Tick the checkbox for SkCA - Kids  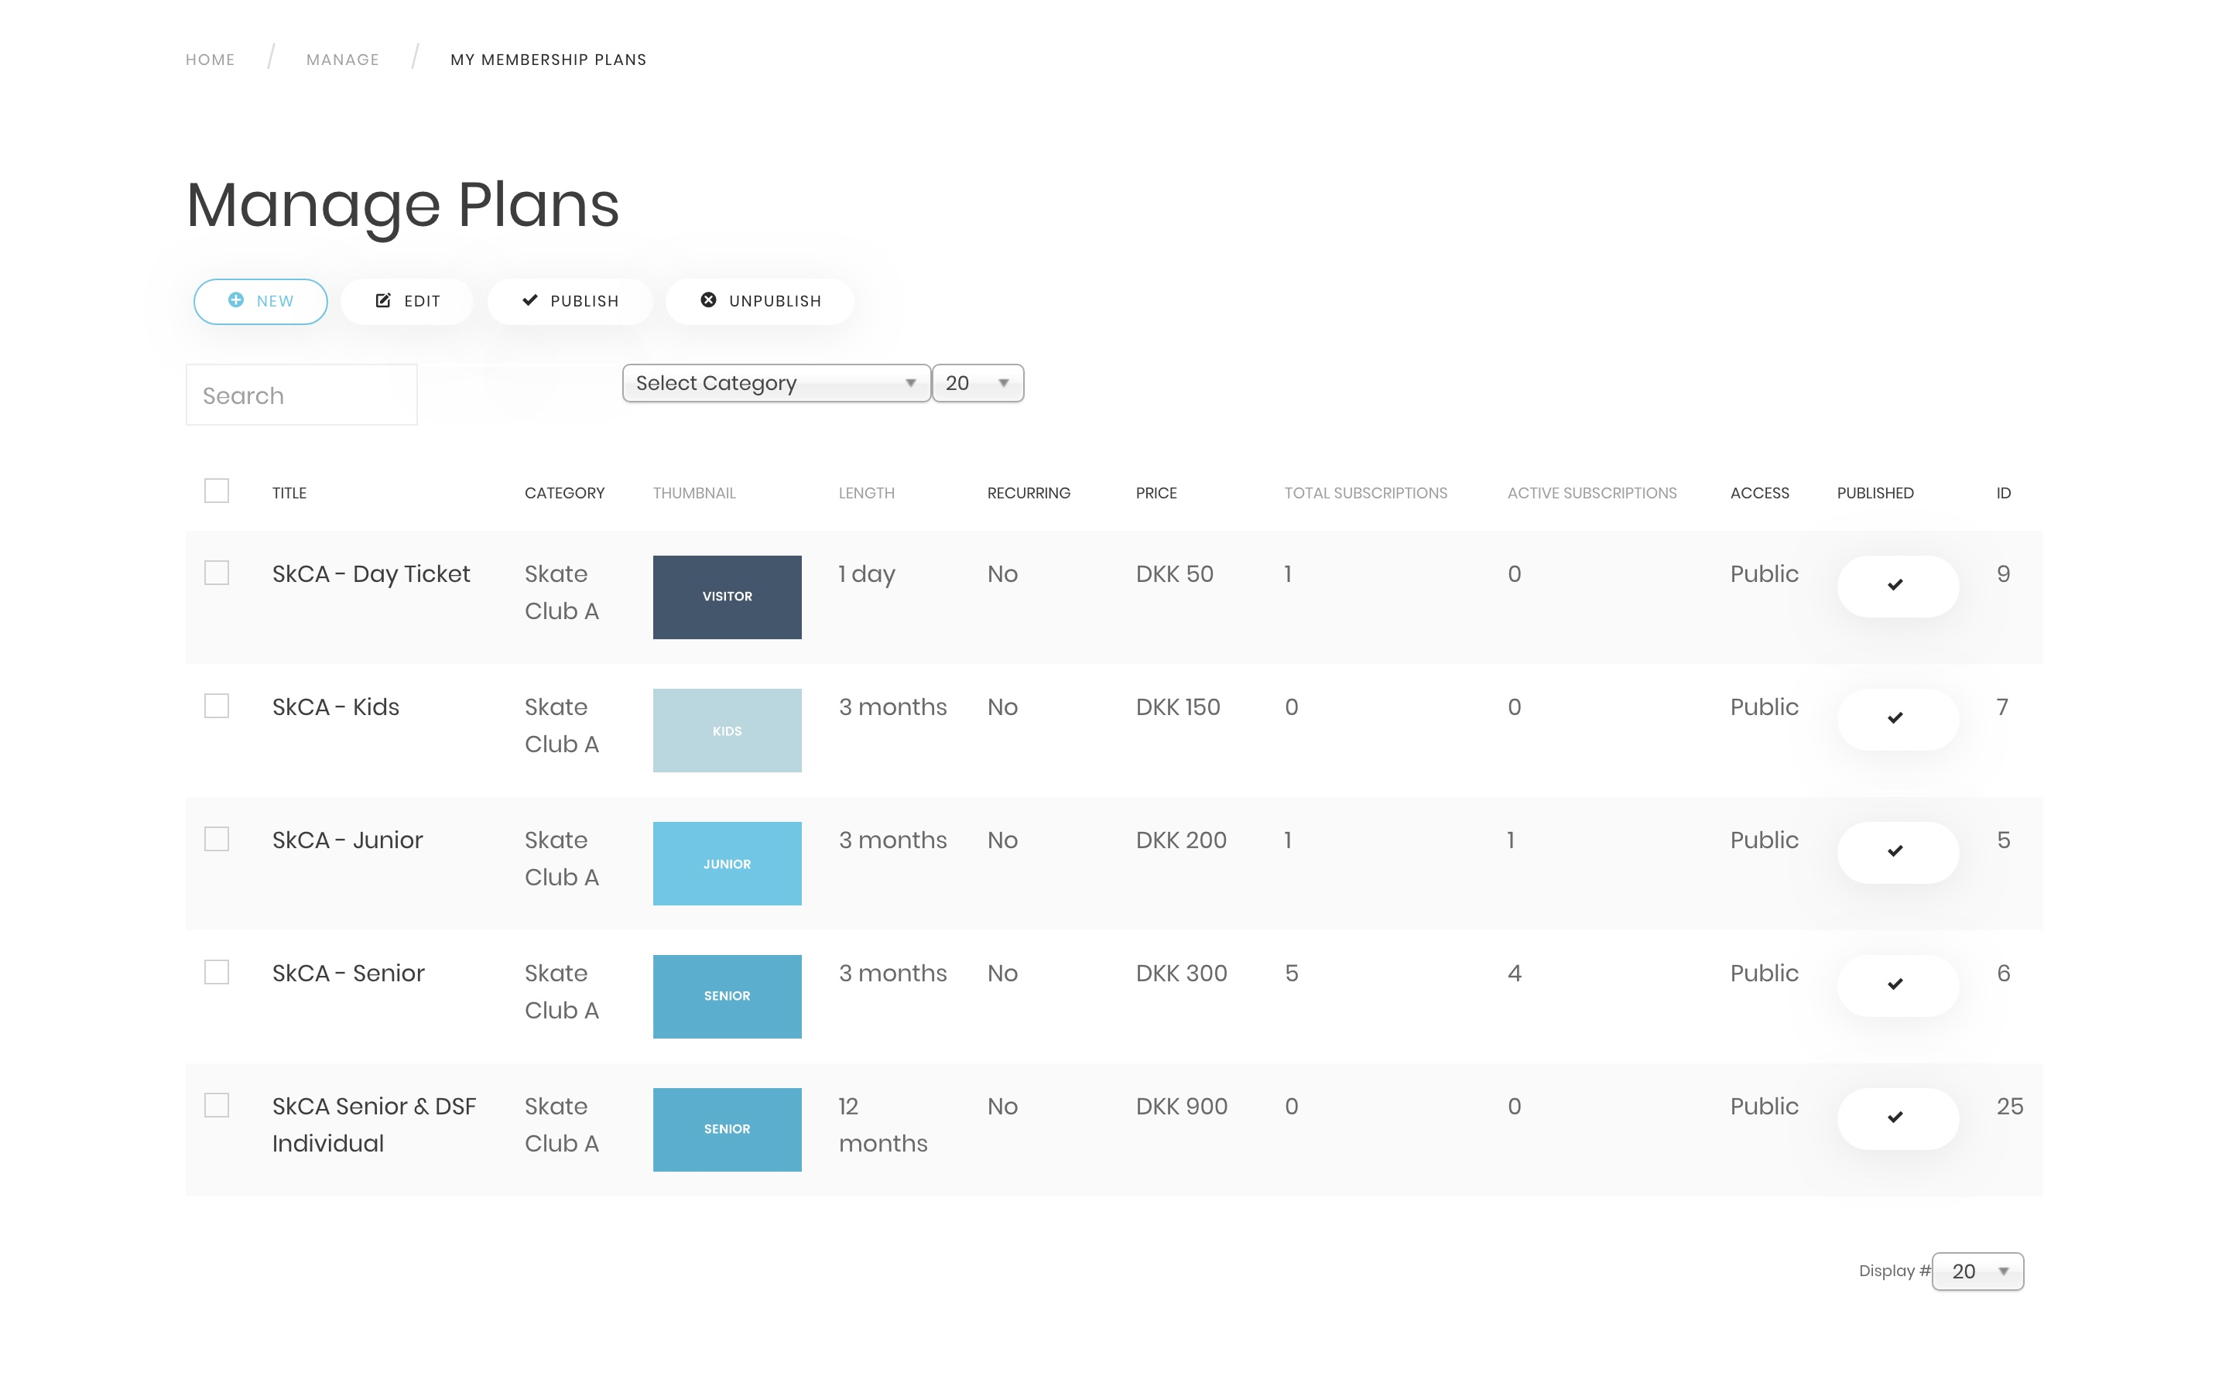217,707
